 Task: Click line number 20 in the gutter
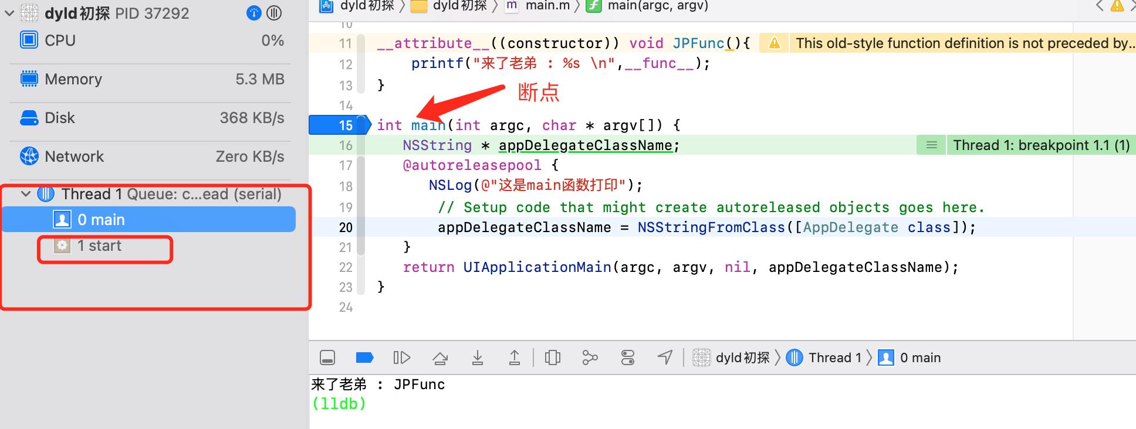coord(346,227)
